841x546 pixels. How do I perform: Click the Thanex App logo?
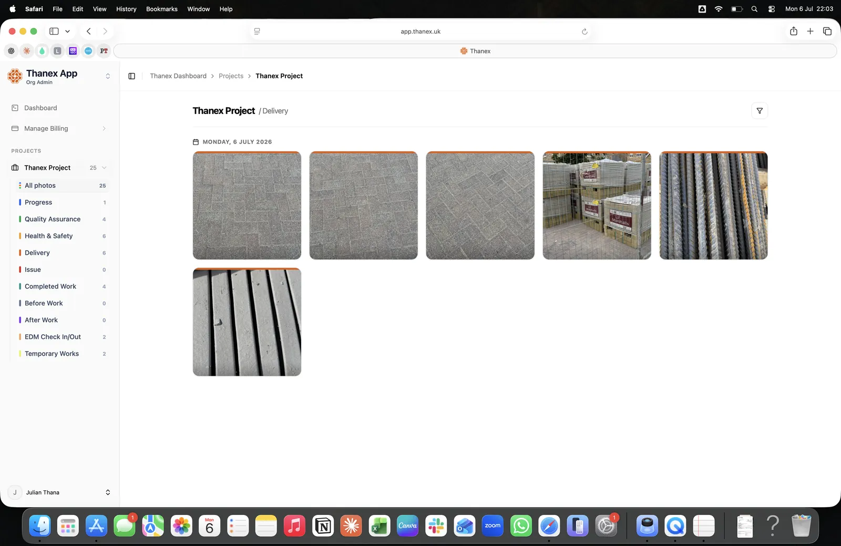pos(15,76)
